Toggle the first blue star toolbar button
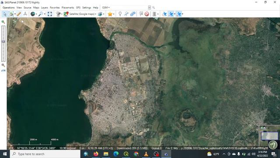280x158 pixels. click(164, 14)
